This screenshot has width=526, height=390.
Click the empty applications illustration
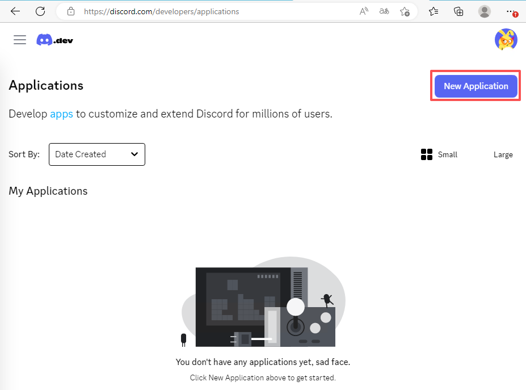tap(263, 302)
